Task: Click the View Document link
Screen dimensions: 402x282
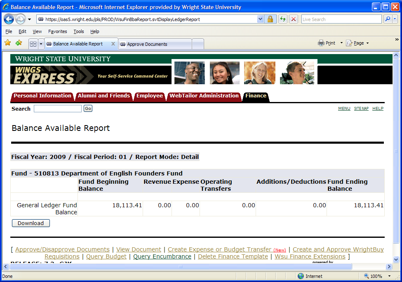Action: [139, 249]
